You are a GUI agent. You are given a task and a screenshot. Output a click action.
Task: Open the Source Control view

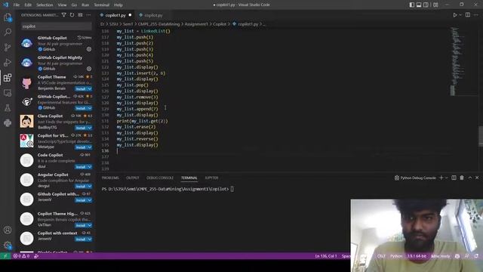point(8,47)
